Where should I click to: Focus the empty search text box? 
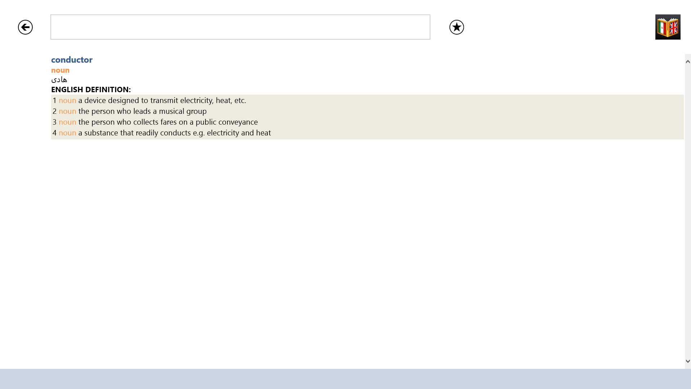(240, 27)
